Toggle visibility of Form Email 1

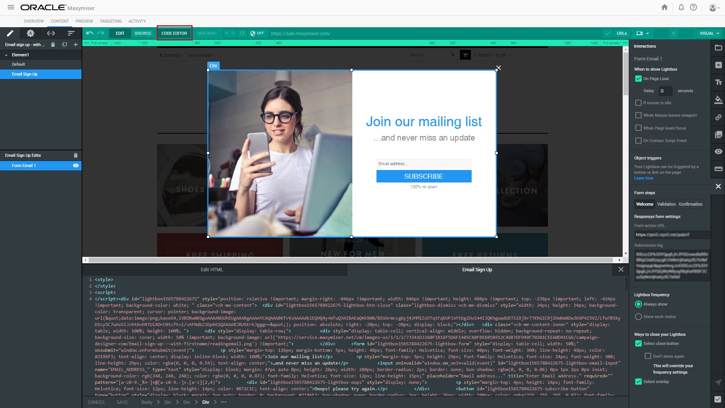tap(76, 165)
